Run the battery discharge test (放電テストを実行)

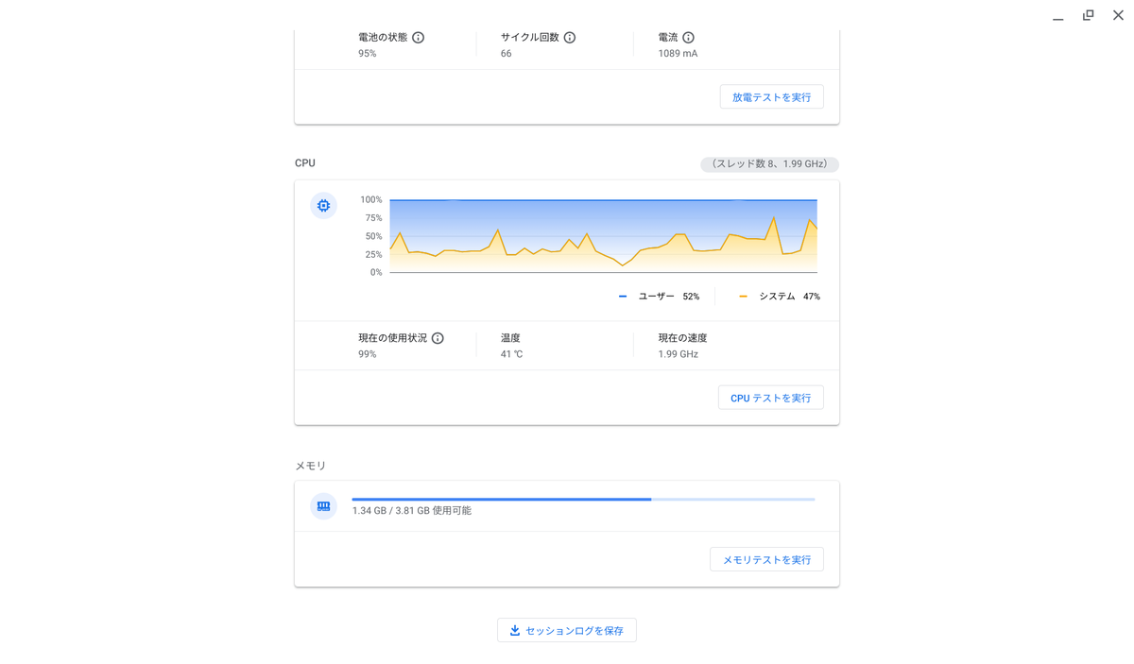coord(771,97)
